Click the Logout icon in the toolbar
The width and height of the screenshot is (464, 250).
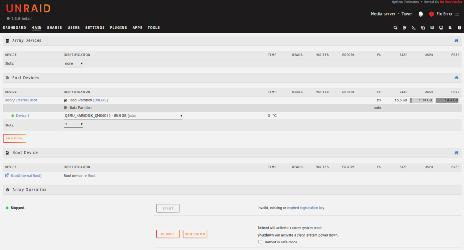click(x=405, y=28)
